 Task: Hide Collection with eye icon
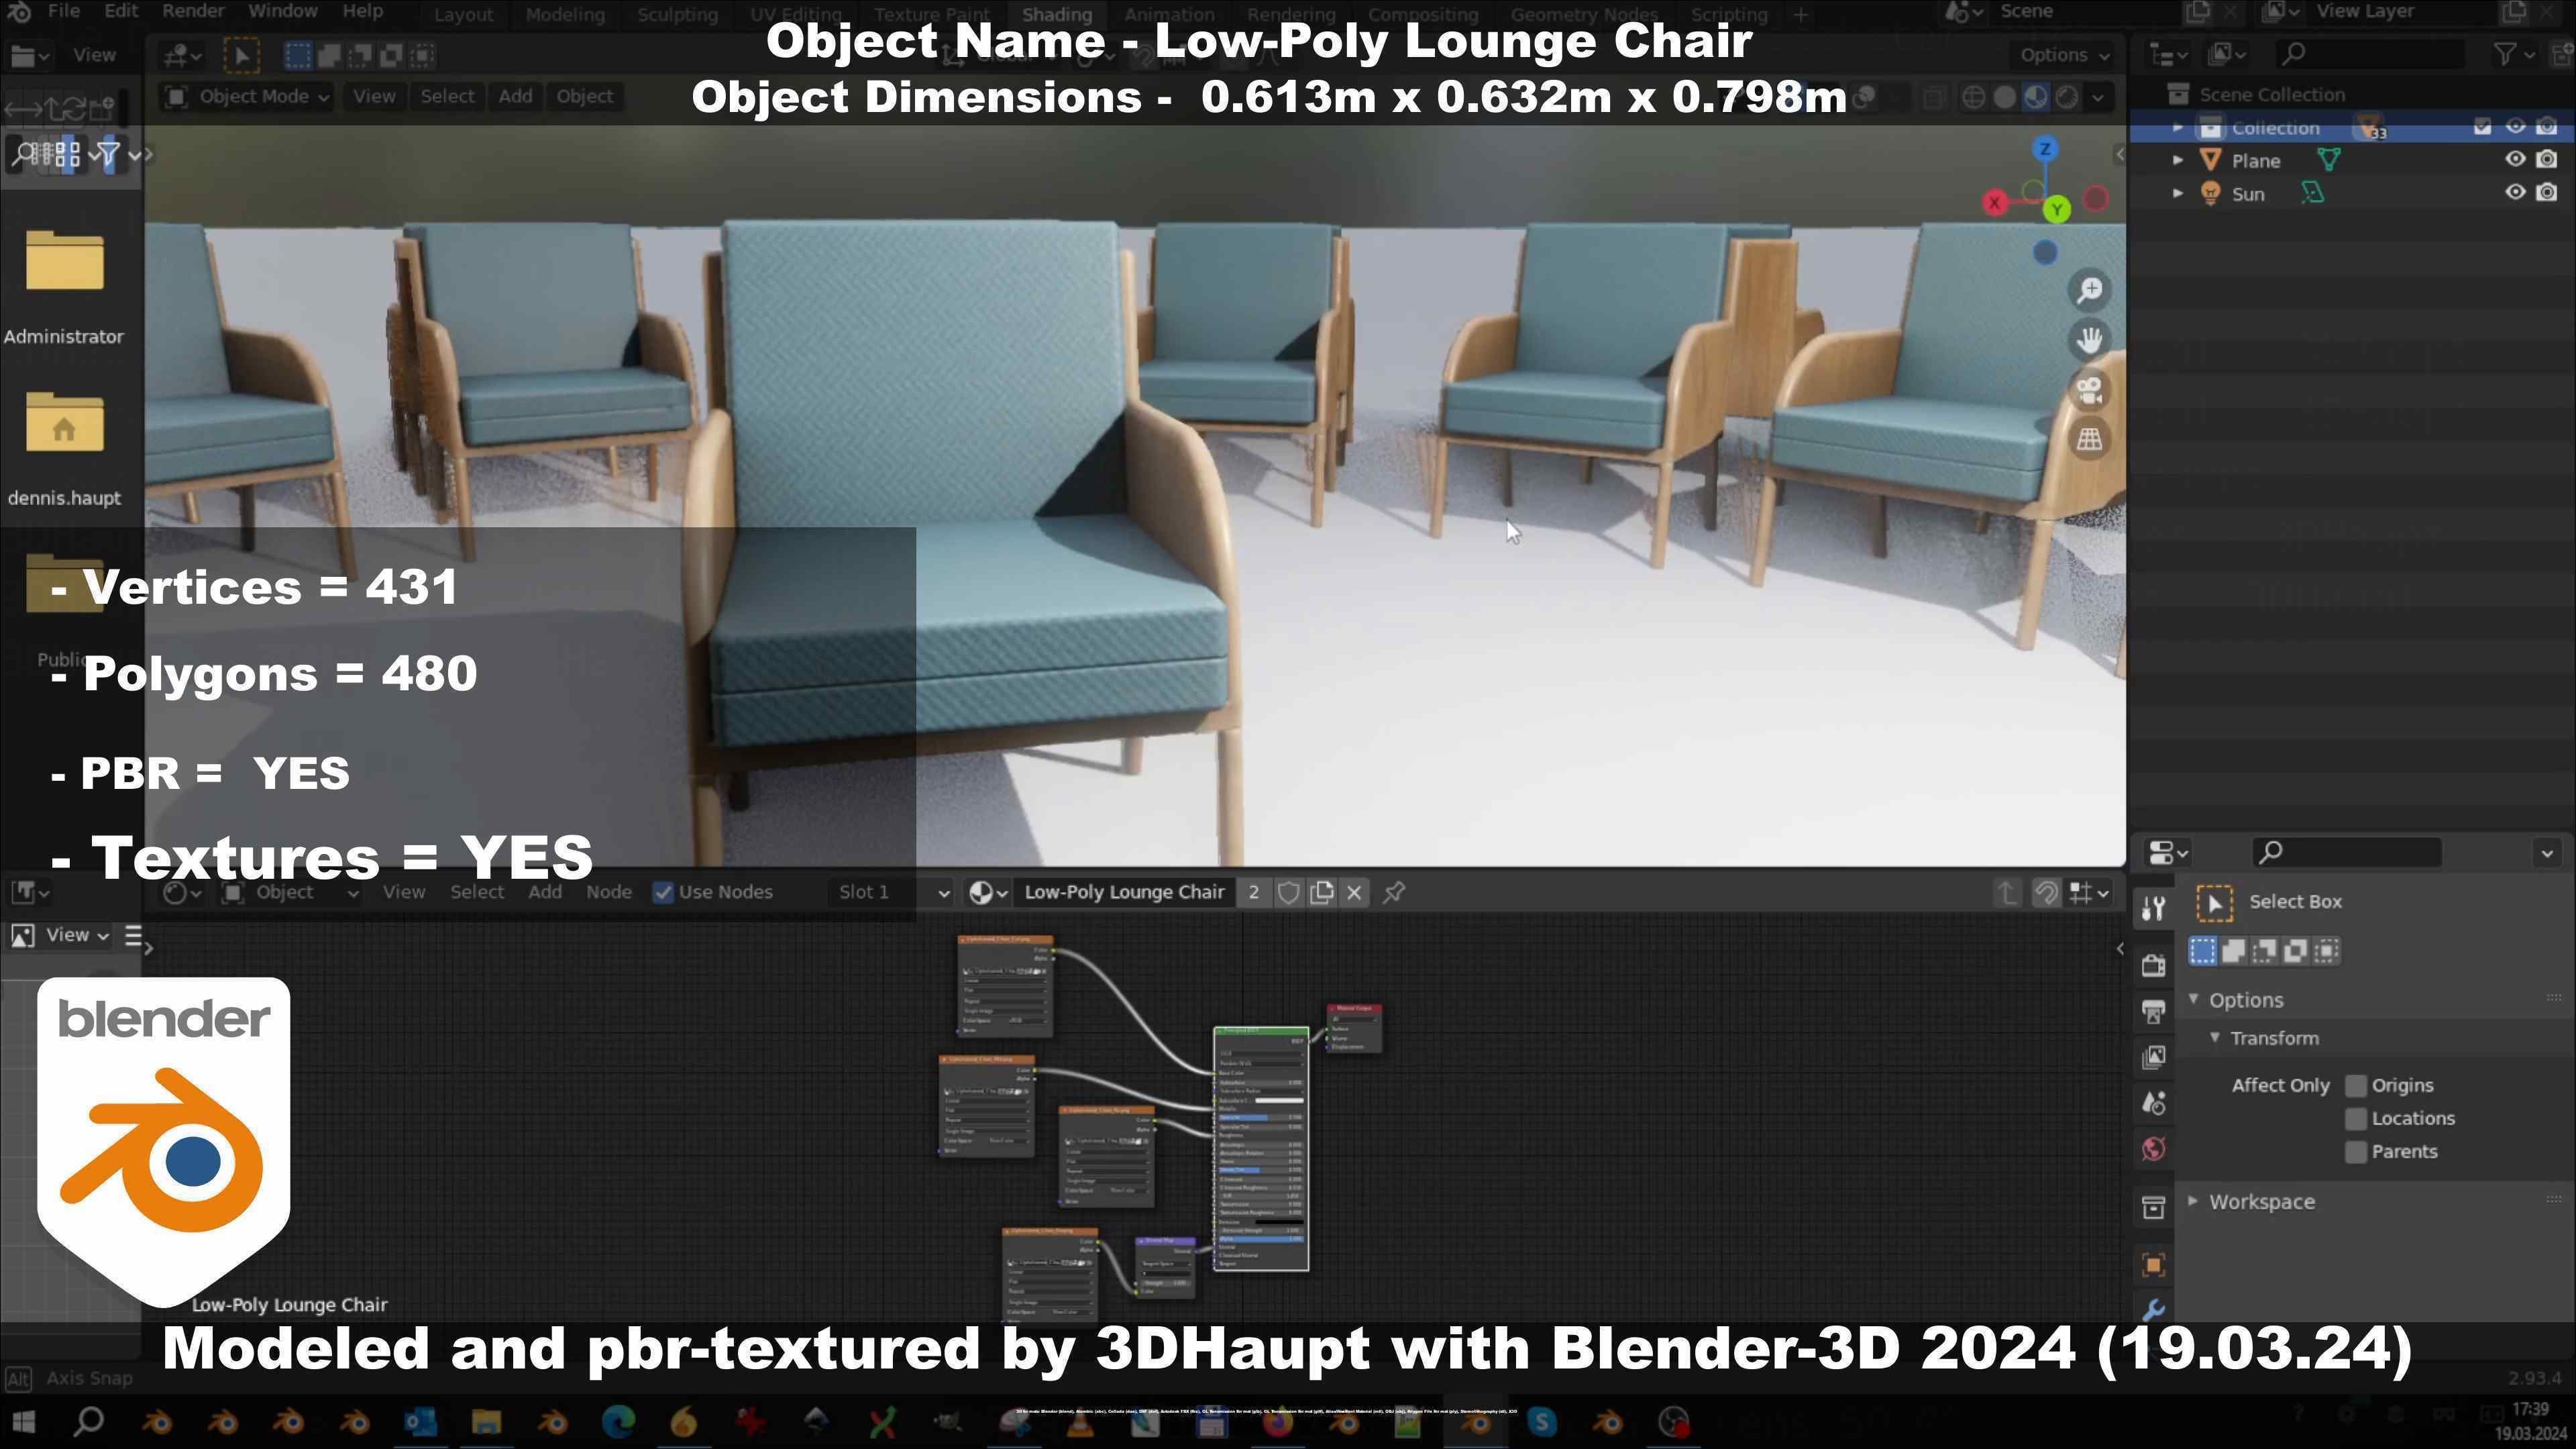pyautogui.click(x=2514, y=127)
